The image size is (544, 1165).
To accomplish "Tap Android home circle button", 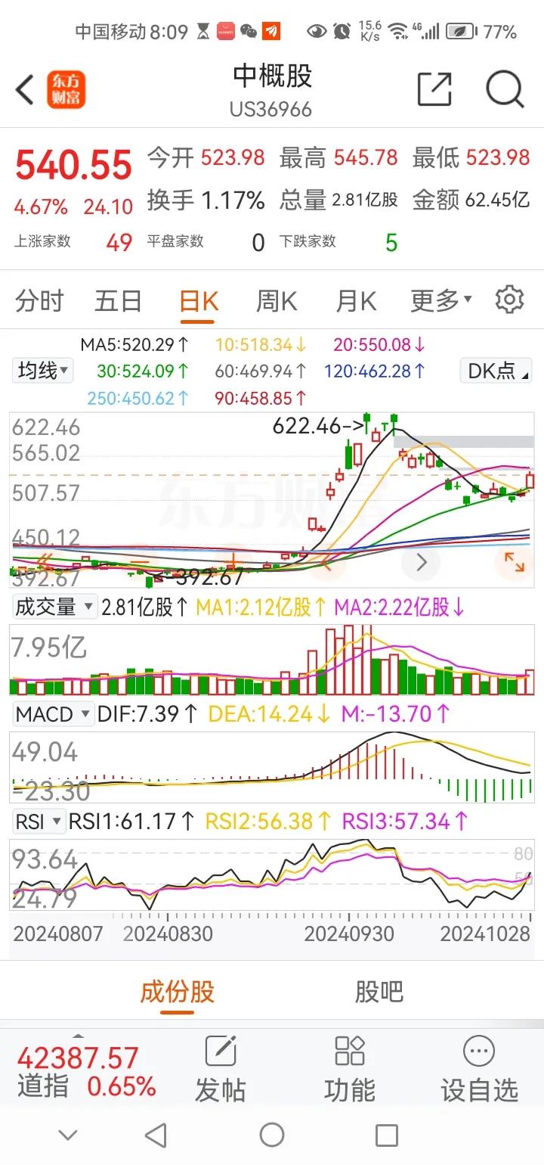I will pyautogui.click(x=272, y=1135).
